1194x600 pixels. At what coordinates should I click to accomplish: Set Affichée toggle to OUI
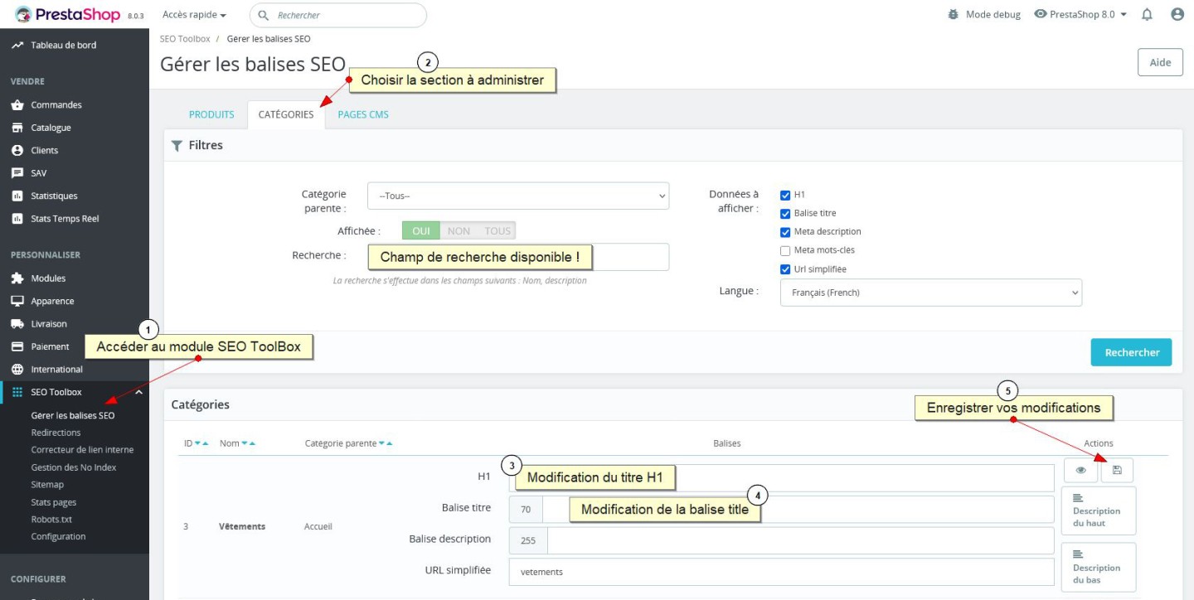(420, 231)
